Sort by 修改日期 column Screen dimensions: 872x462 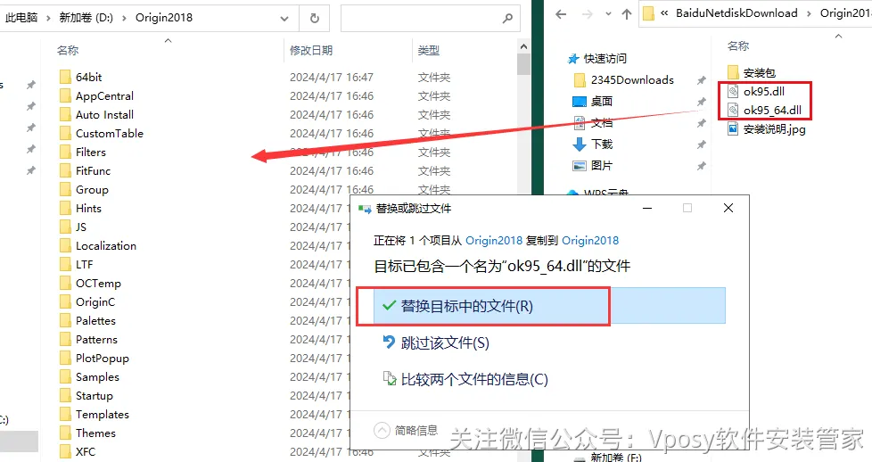pos(311,50)
